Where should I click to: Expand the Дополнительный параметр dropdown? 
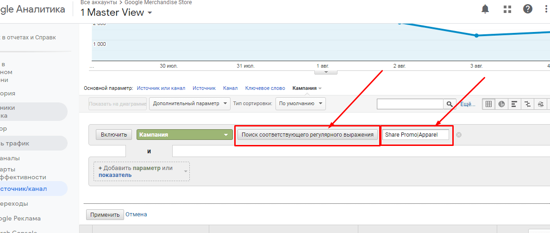[189, 104]
